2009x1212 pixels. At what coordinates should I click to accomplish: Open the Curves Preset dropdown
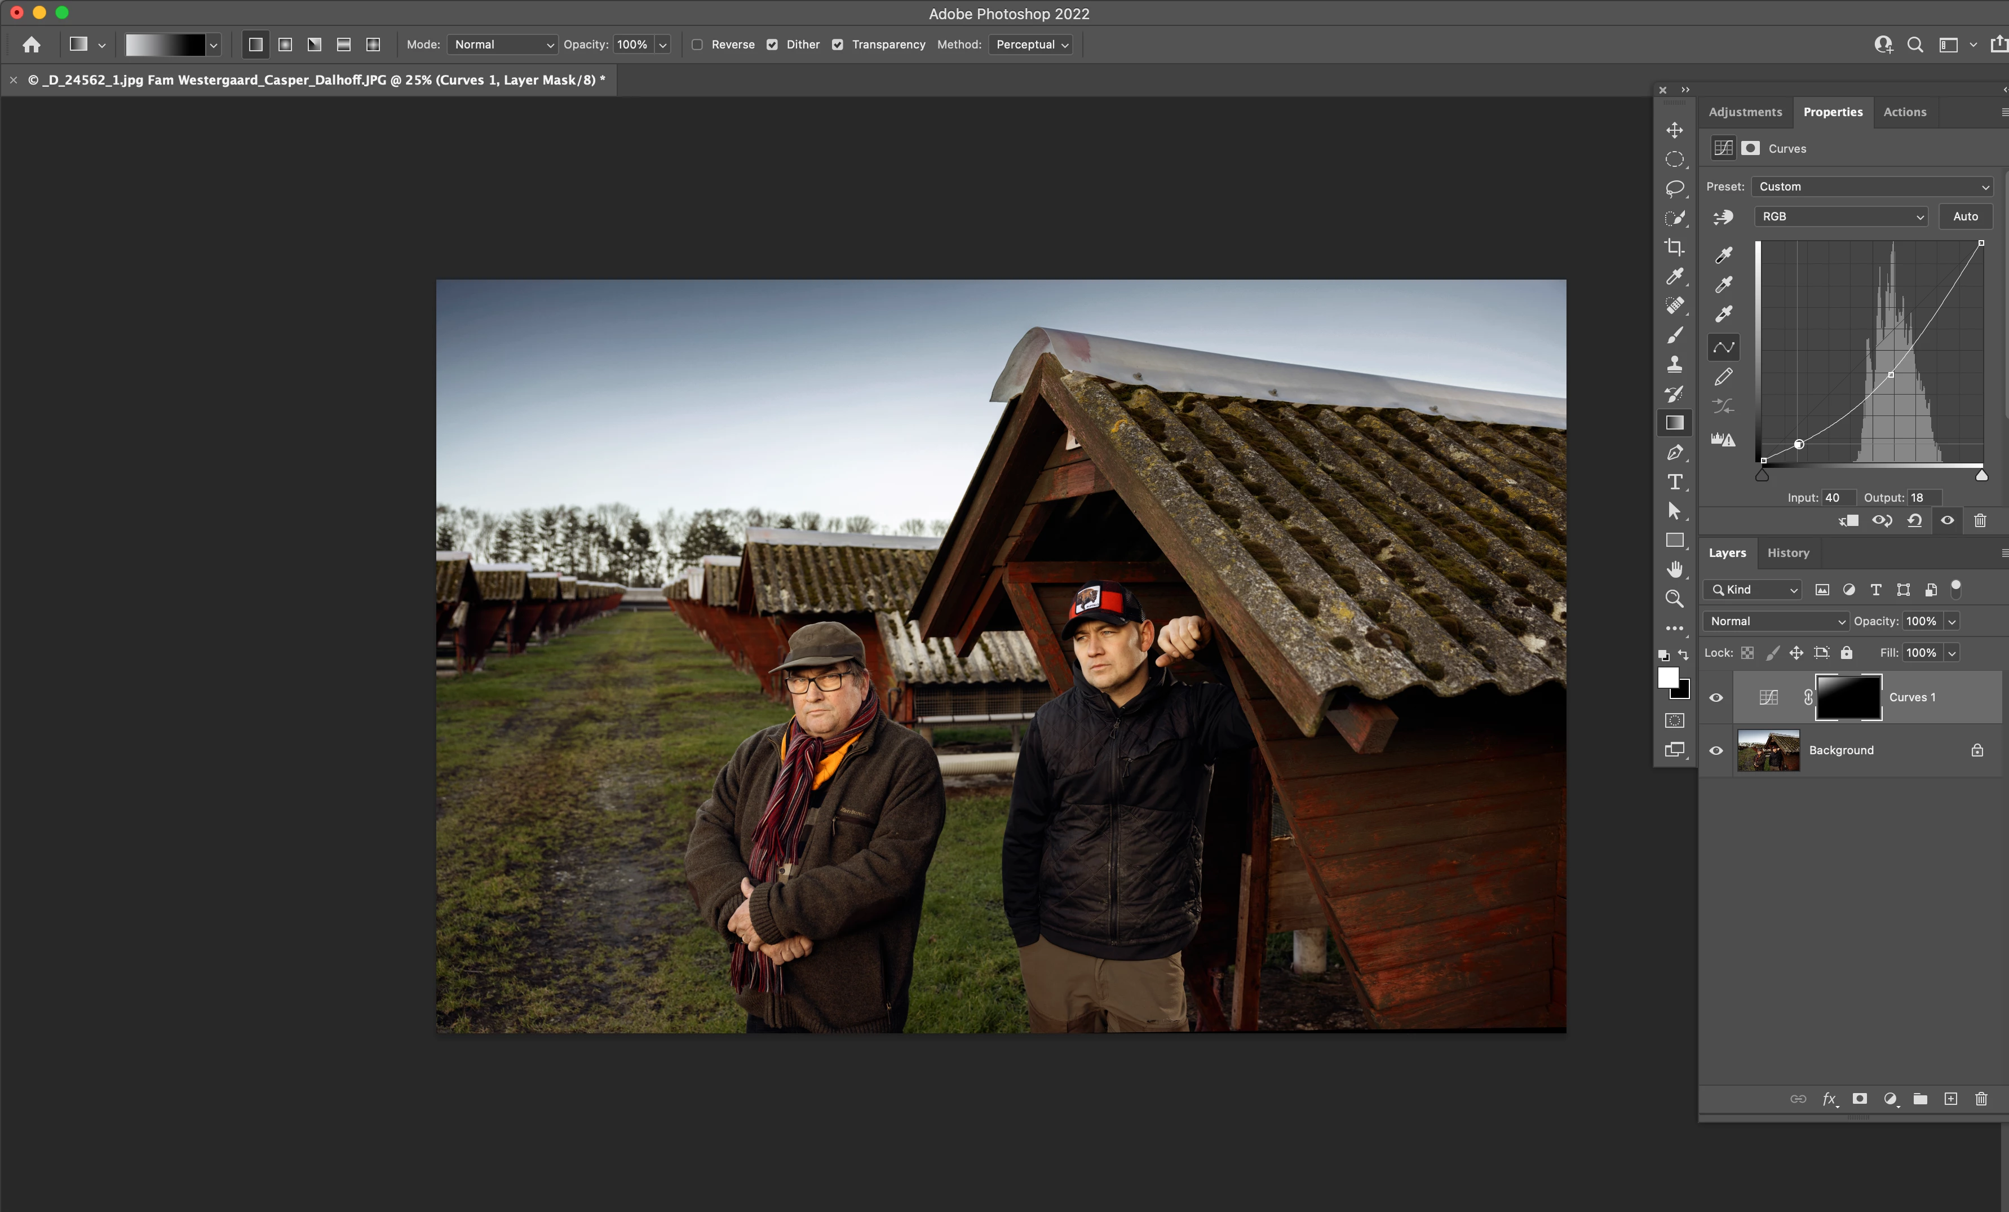[x=1872, y=187]
